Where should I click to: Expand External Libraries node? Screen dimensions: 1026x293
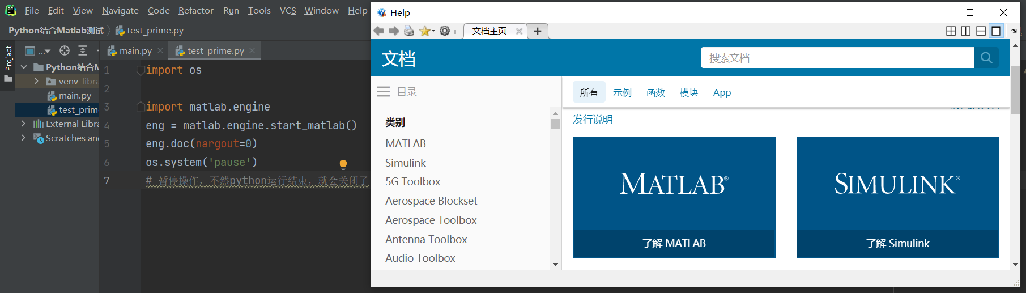tap(23, 124)
